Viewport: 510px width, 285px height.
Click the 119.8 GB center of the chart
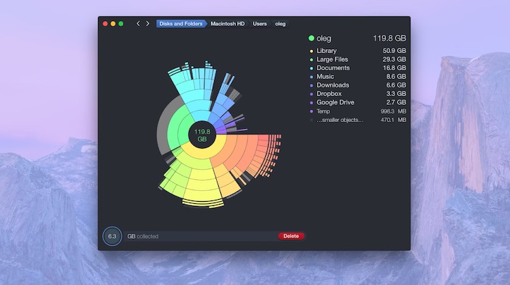(202, 135)
